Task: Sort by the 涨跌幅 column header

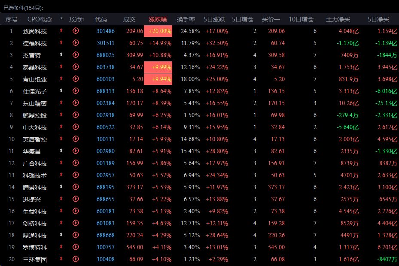Action: [158, 19]
